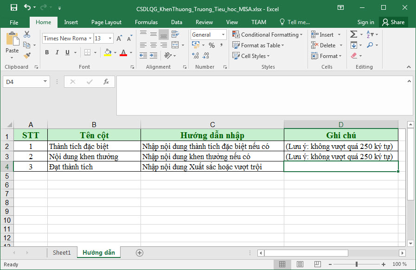Enable center horizontal alignment
Image resolution: width=416 pixels, height=270 pixels.
click(154, 45)
